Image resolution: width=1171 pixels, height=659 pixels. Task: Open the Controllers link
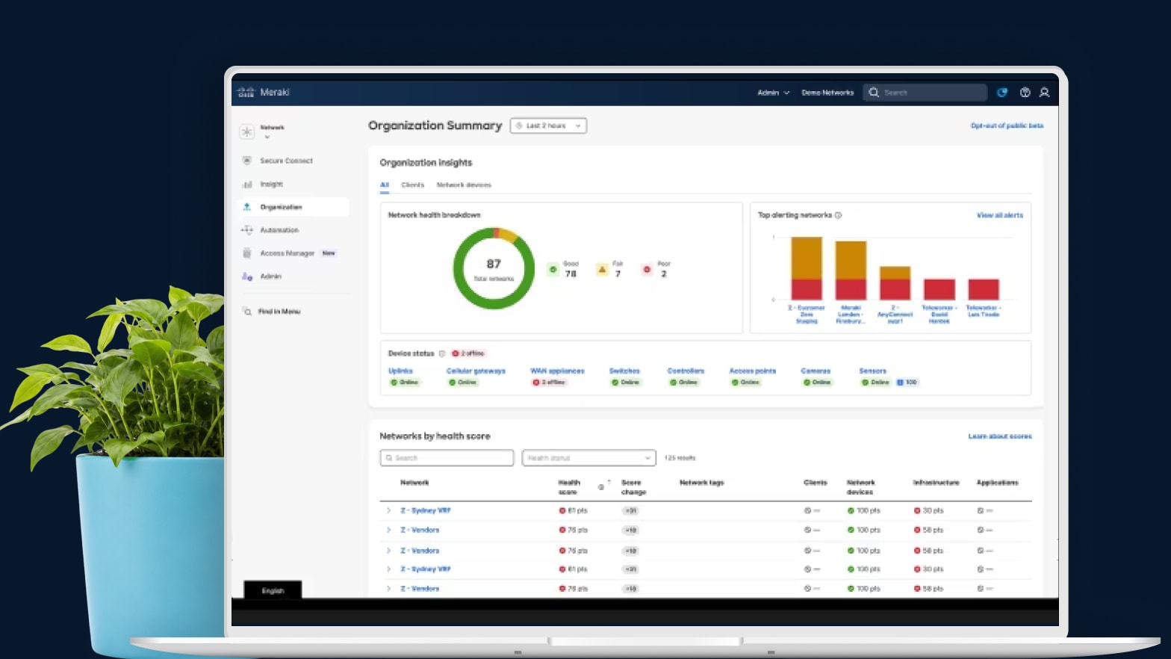[686, 371]
